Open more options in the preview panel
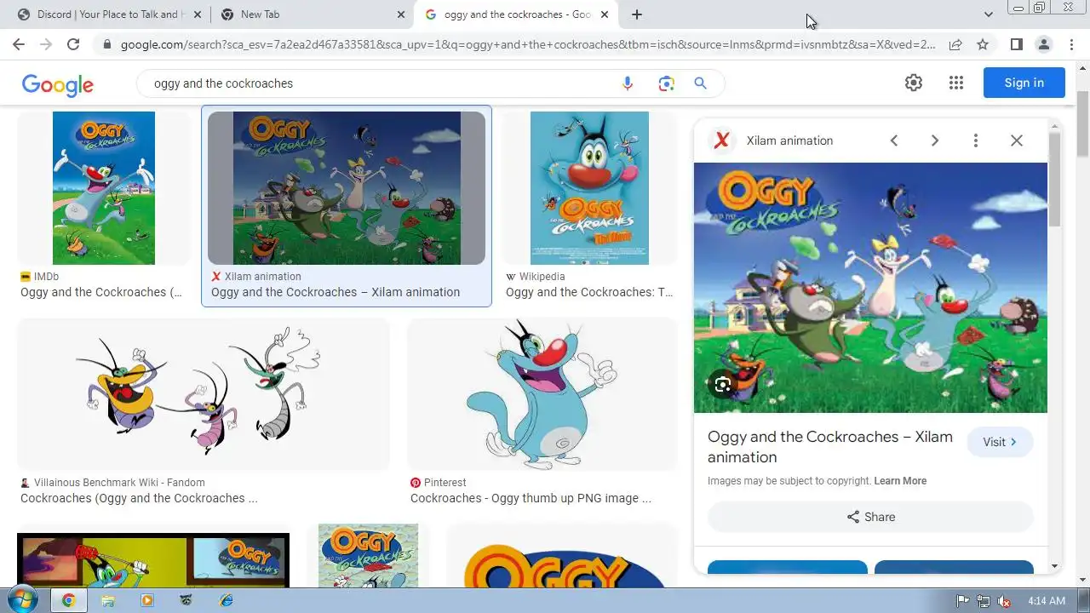This screenshot has height=613, width=1090. click(976, 140)
